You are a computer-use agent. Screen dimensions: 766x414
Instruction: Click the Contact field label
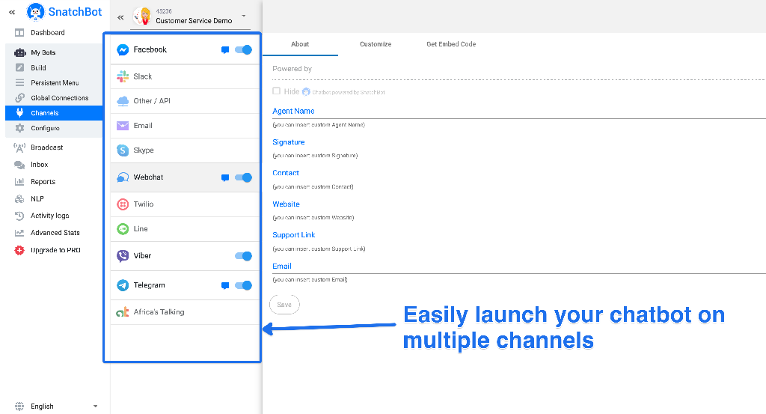(286, 173)
